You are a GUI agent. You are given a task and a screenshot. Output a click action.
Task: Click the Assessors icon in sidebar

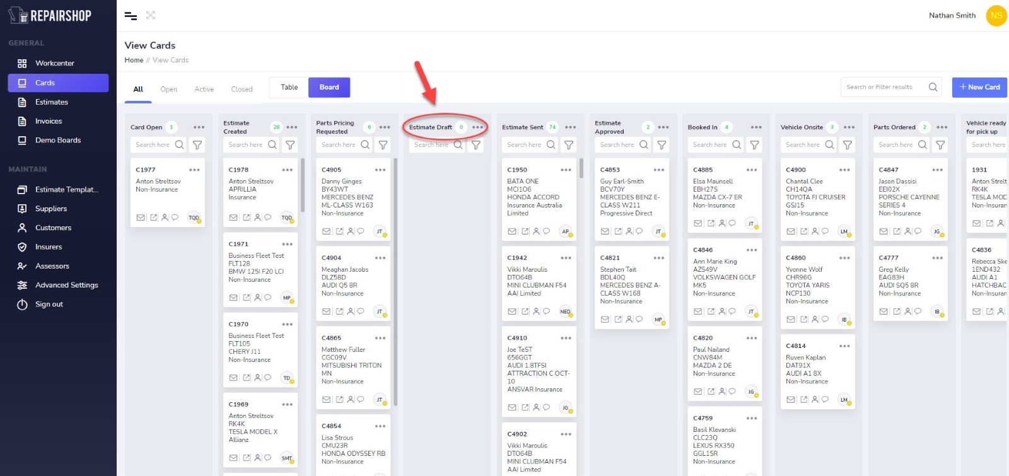22,266
